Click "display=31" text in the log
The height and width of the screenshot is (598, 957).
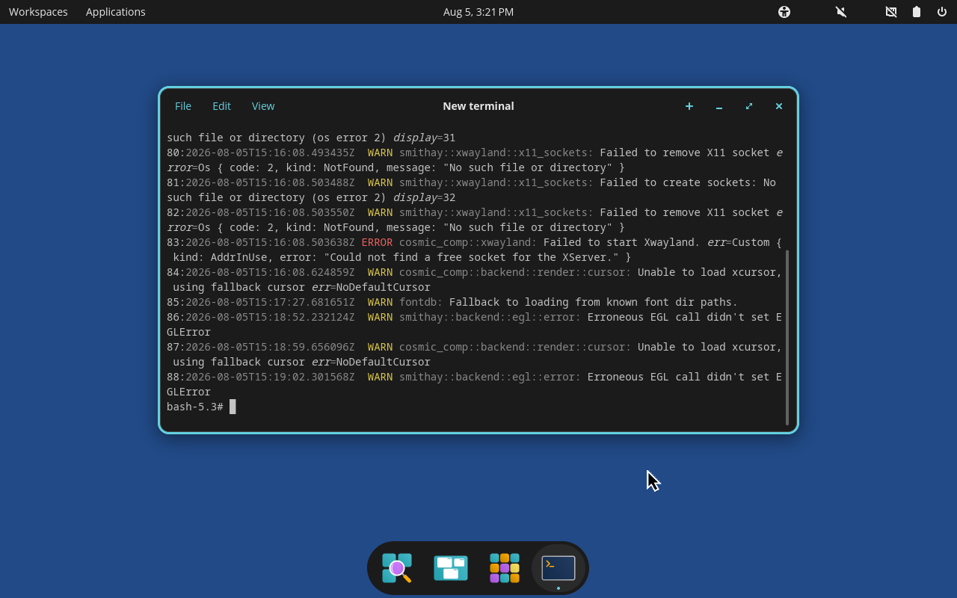pyautogui.click(x=424, y=138)
